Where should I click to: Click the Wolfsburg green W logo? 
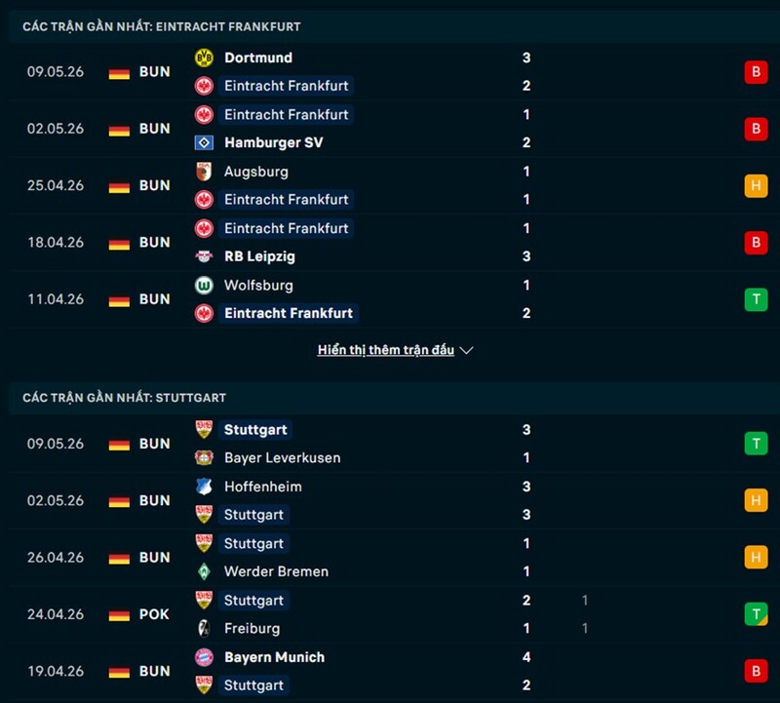click(204, 286)
